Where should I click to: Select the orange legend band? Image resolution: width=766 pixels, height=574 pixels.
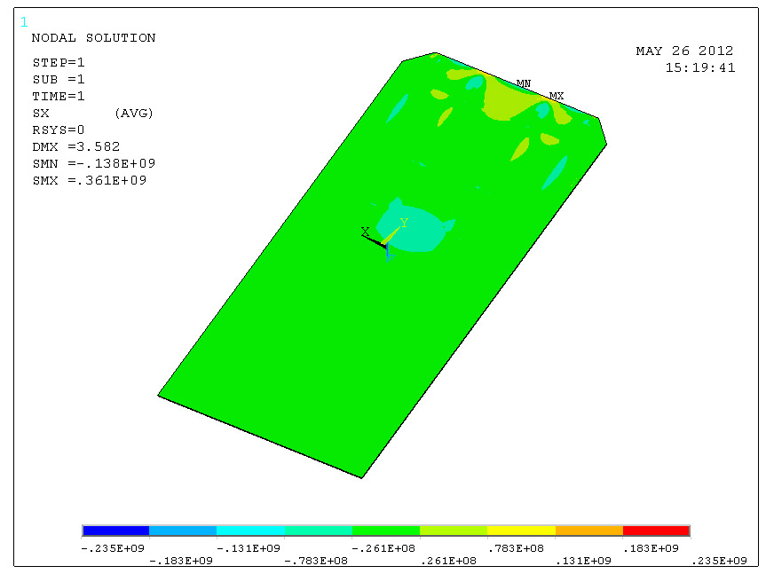[x=588, y=531]
